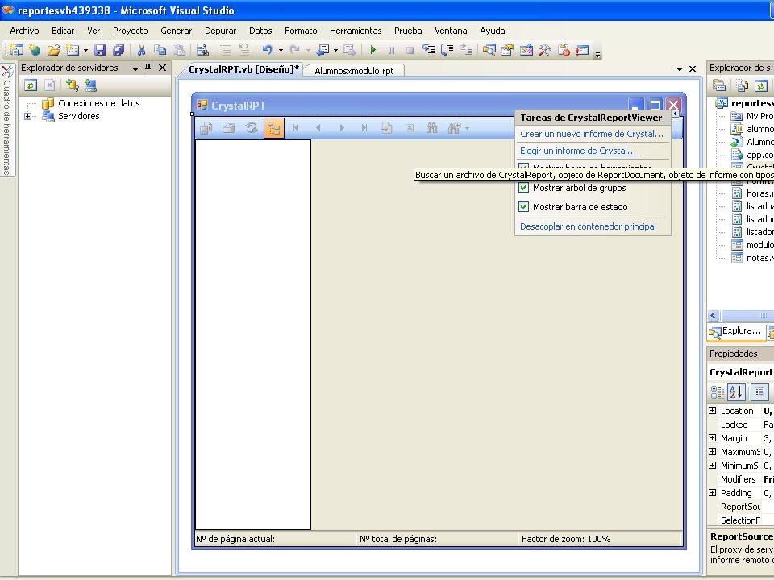Image resolution: width=774 pixels, height=580 pixels.
Task: Open the Herramientas menu
Action: click(x=356, y=31)
